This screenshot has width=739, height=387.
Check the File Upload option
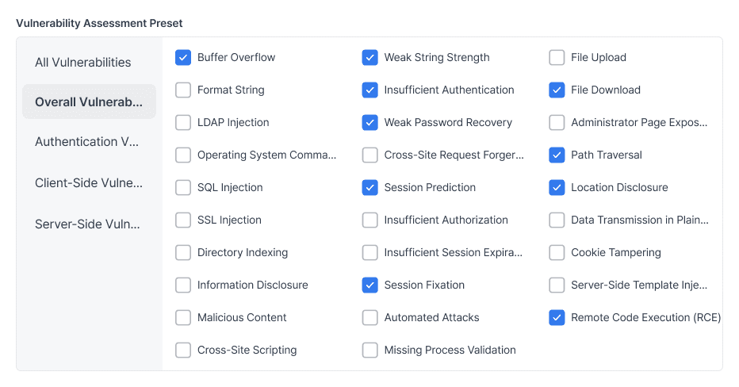point(557,58)
